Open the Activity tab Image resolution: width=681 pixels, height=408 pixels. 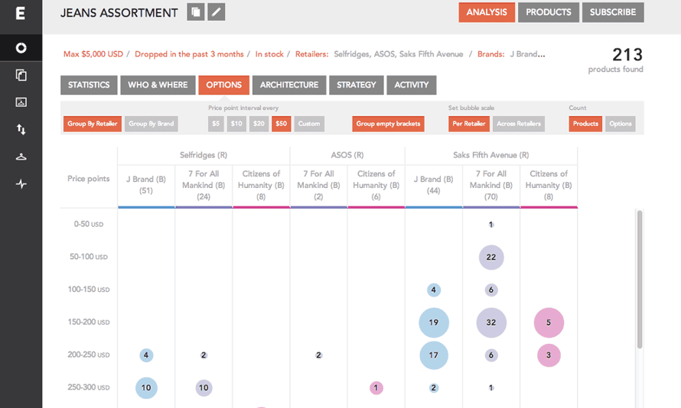coord(412,85)
